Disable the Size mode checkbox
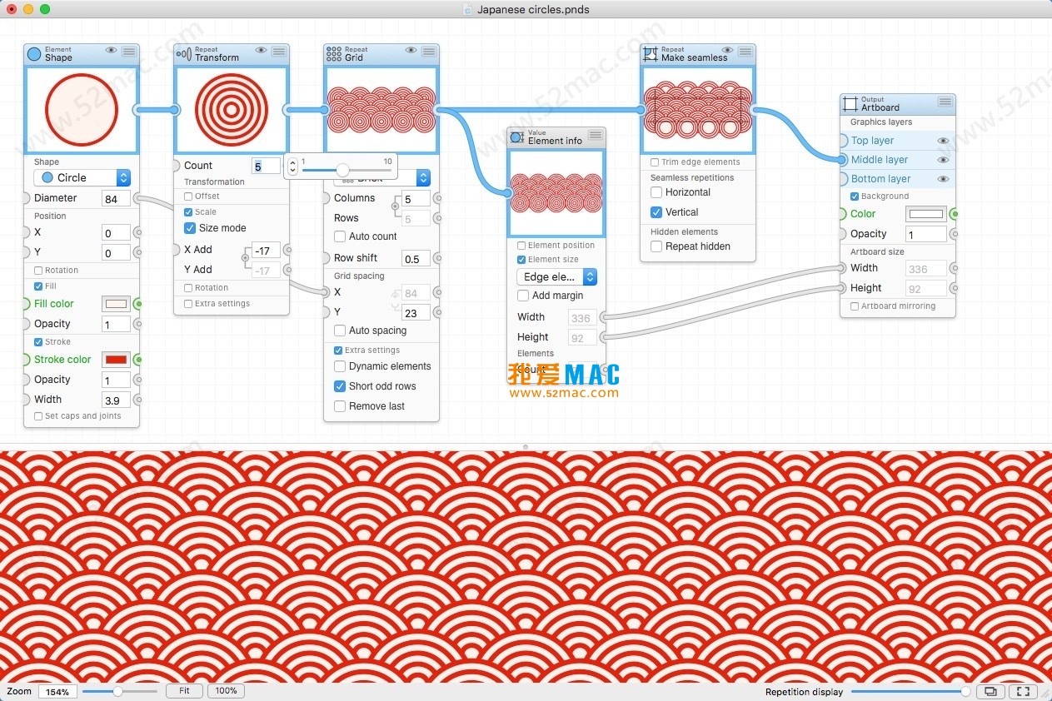Image resolution: width=1052 pixels, height=701 pixels. pyautogui.click(x=190, y=228)
